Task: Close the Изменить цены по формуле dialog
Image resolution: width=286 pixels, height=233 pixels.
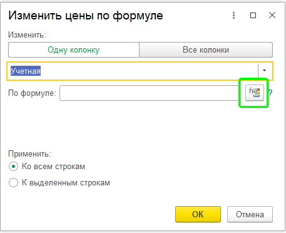Action: point(272,15)
